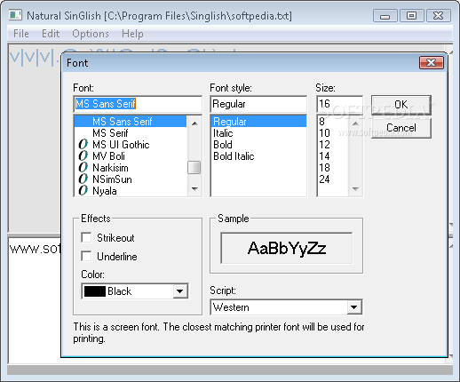Select Narkisim font

(131, 168)
